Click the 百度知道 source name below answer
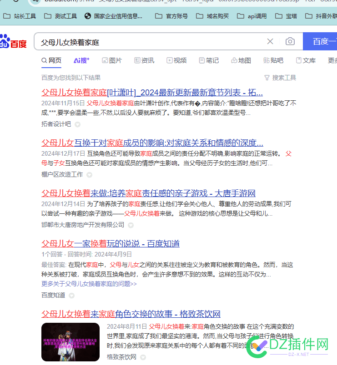337x365 pixels. pyautogui.click(x=53, y=295)
